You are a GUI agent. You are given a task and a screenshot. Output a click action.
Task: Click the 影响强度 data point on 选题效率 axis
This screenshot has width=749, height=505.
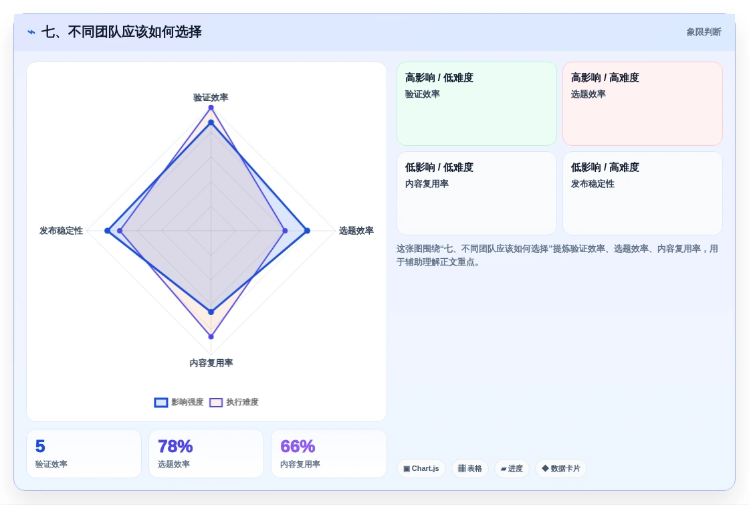(307, 231)
